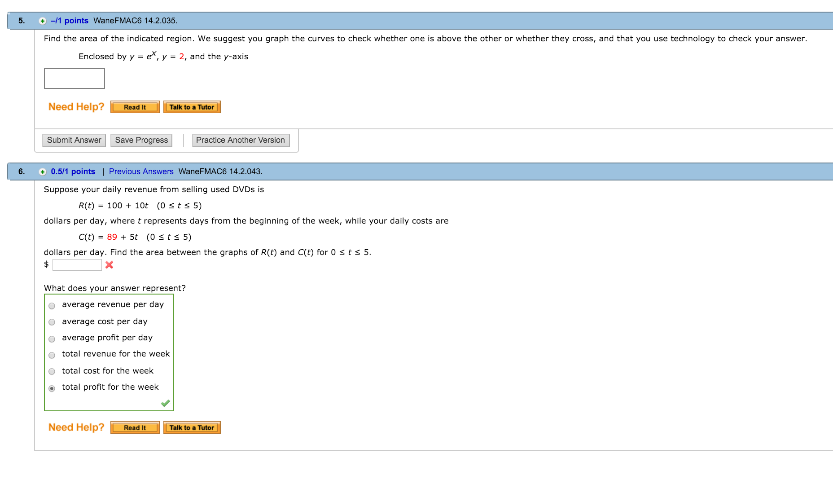Click the Practice Another Version button
This screenshot has width=833, height=484.
pos(241,140)
